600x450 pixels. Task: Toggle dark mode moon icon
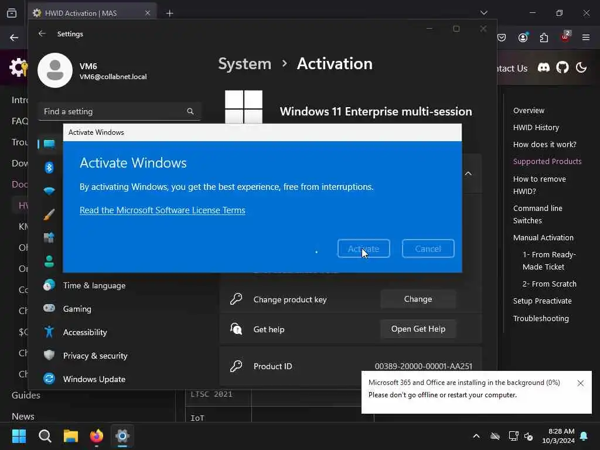(581, 68)
